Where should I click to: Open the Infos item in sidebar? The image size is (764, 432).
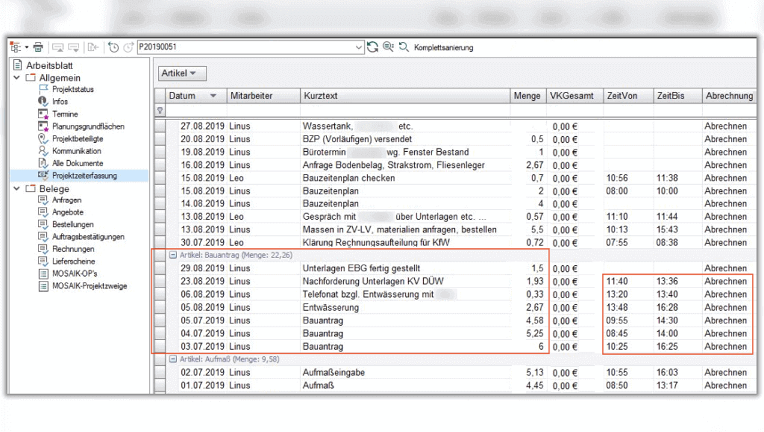coord(60,101)
